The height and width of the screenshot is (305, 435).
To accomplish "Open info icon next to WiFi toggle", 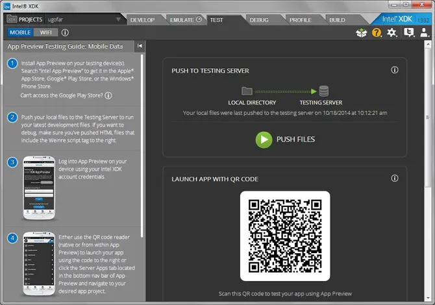I will click(x=65, y=32).
